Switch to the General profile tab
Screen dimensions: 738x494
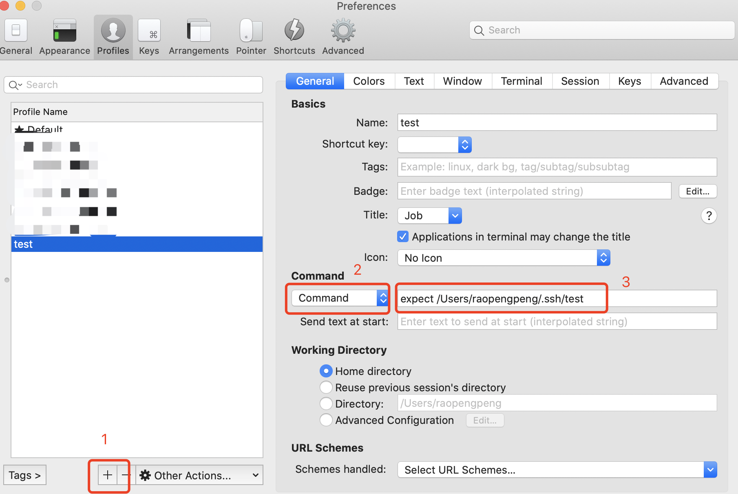(315, 81)
